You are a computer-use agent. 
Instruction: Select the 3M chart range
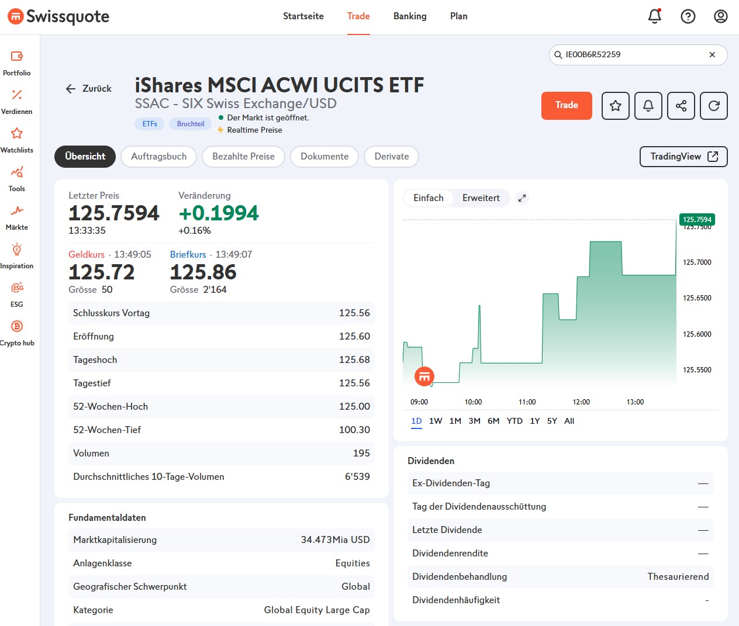(475, 421)
